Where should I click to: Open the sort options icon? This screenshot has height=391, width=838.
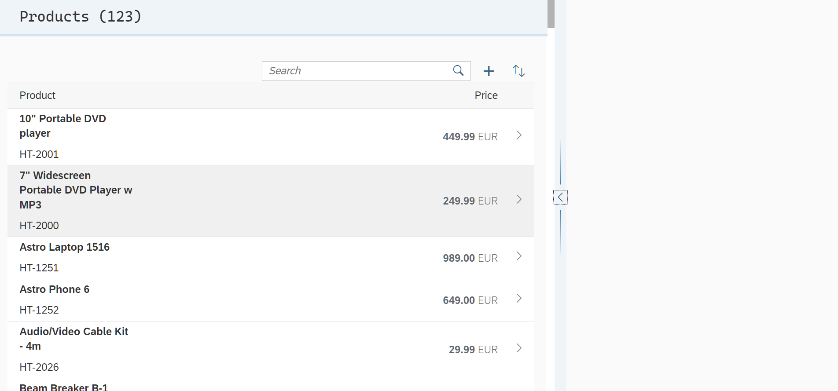[518, 71]
